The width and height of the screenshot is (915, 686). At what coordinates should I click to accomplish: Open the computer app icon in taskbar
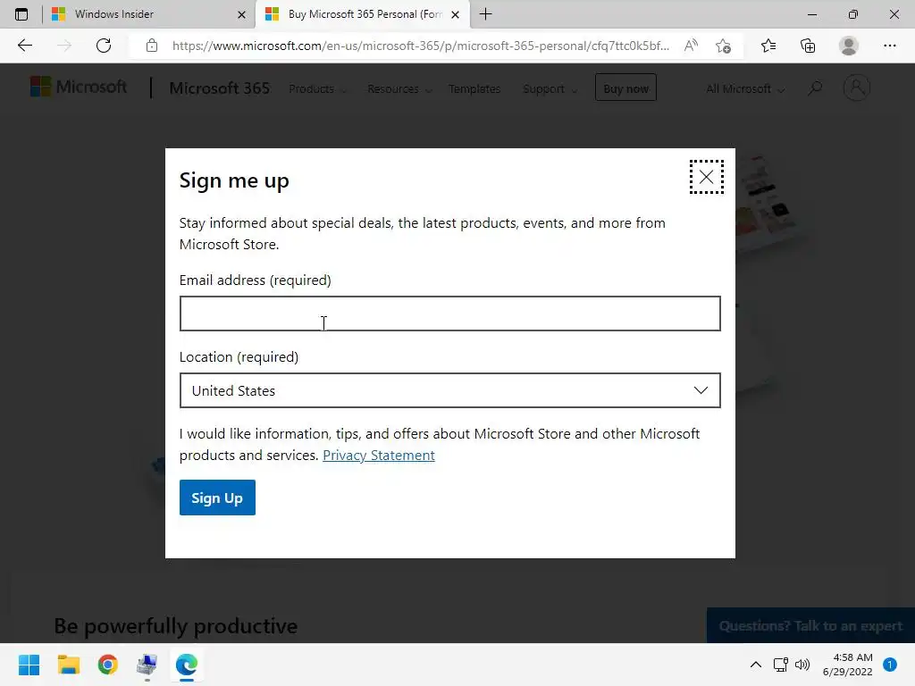coord(147,665)
